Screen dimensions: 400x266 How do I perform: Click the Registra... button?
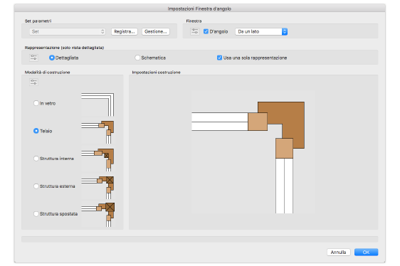tap(125, 31)
